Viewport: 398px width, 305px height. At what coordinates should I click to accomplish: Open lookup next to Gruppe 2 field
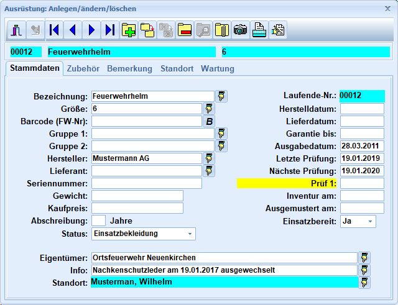(x=221, y=146)
